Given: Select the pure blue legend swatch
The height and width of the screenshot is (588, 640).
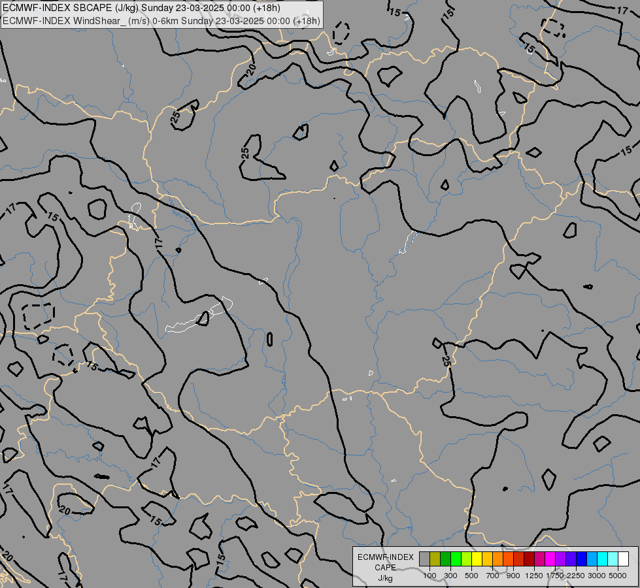Looking at the screenshot, I should tap(582, 559).
